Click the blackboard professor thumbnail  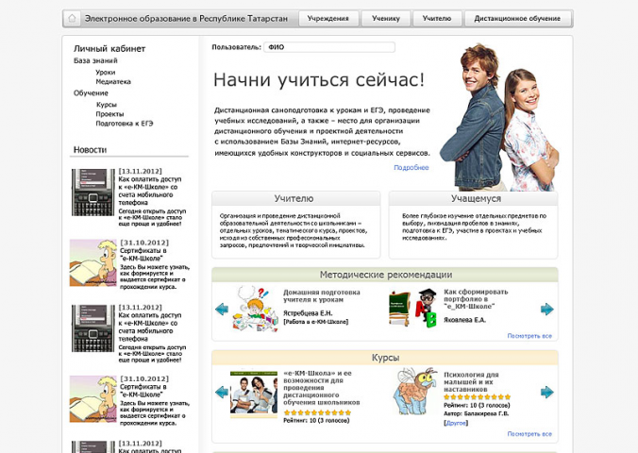pos(413,308)
